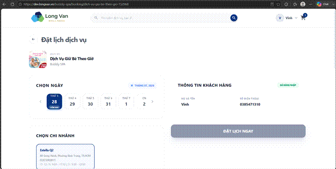Screen dimensions: 336x169
Task: Select date 1 Thứ 7
Action: tap(126, 101)
